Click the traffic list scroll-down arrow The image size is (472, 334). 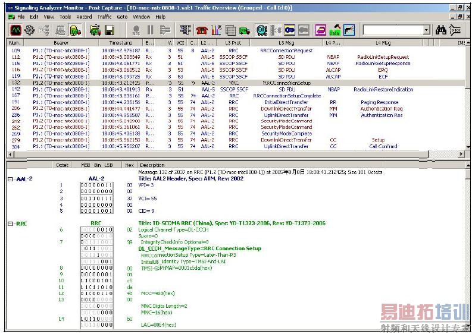coord(468,147)
